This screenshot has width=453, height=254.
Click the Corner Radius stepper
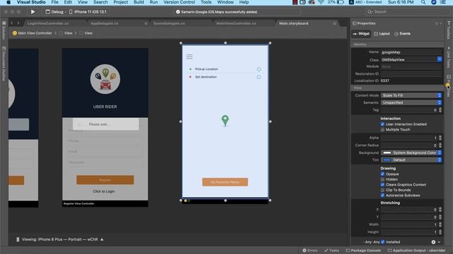440,145
